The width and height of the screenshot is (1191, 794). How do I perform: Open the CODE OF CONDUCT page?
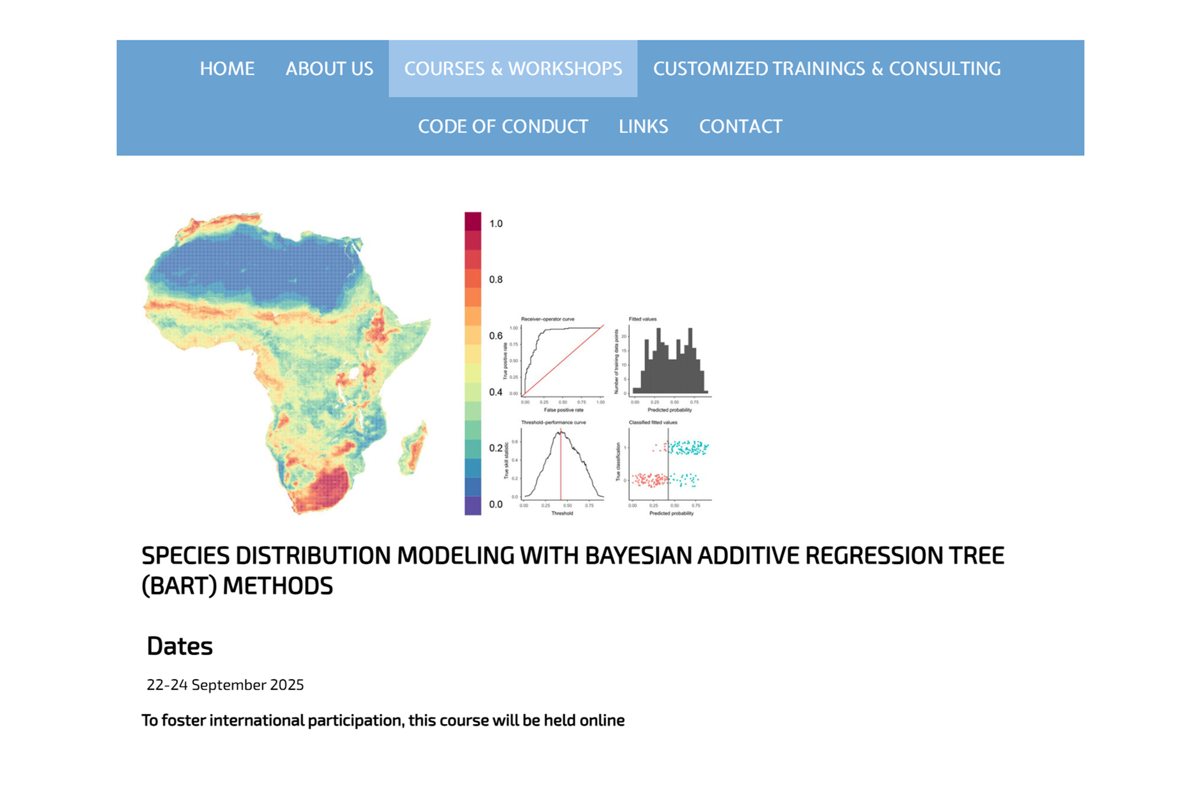[503, 126]
